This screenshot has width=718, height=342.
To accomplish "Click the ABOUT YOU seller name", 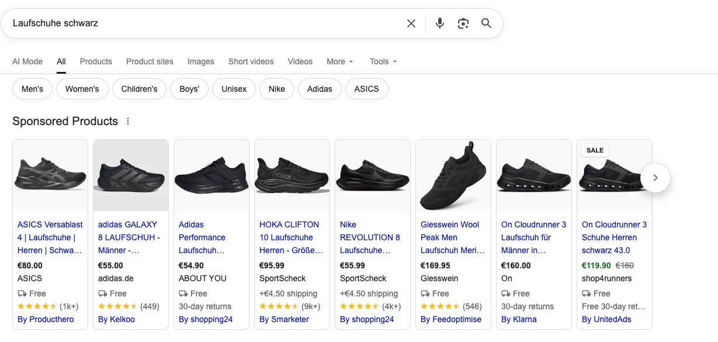I will (203, 278).
